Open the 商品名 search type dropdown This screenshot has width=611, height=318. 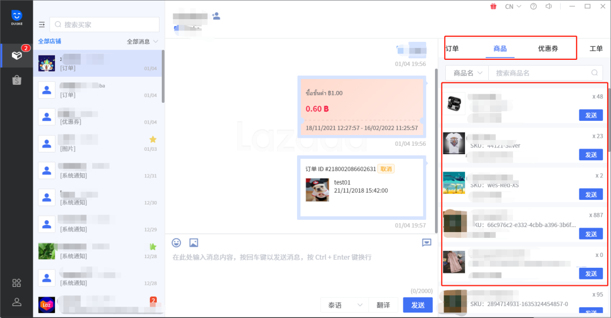coord(467,73)
